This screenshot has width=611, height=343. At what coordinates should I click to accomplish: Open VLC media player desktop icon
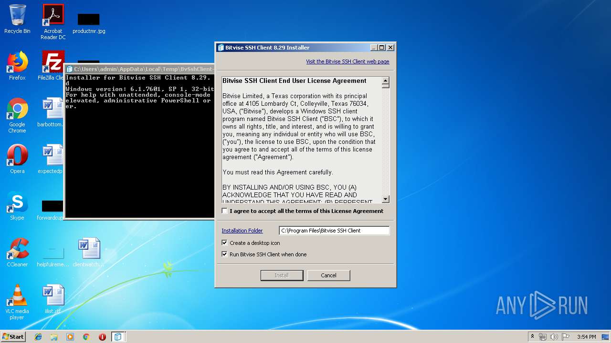point(17,302)
